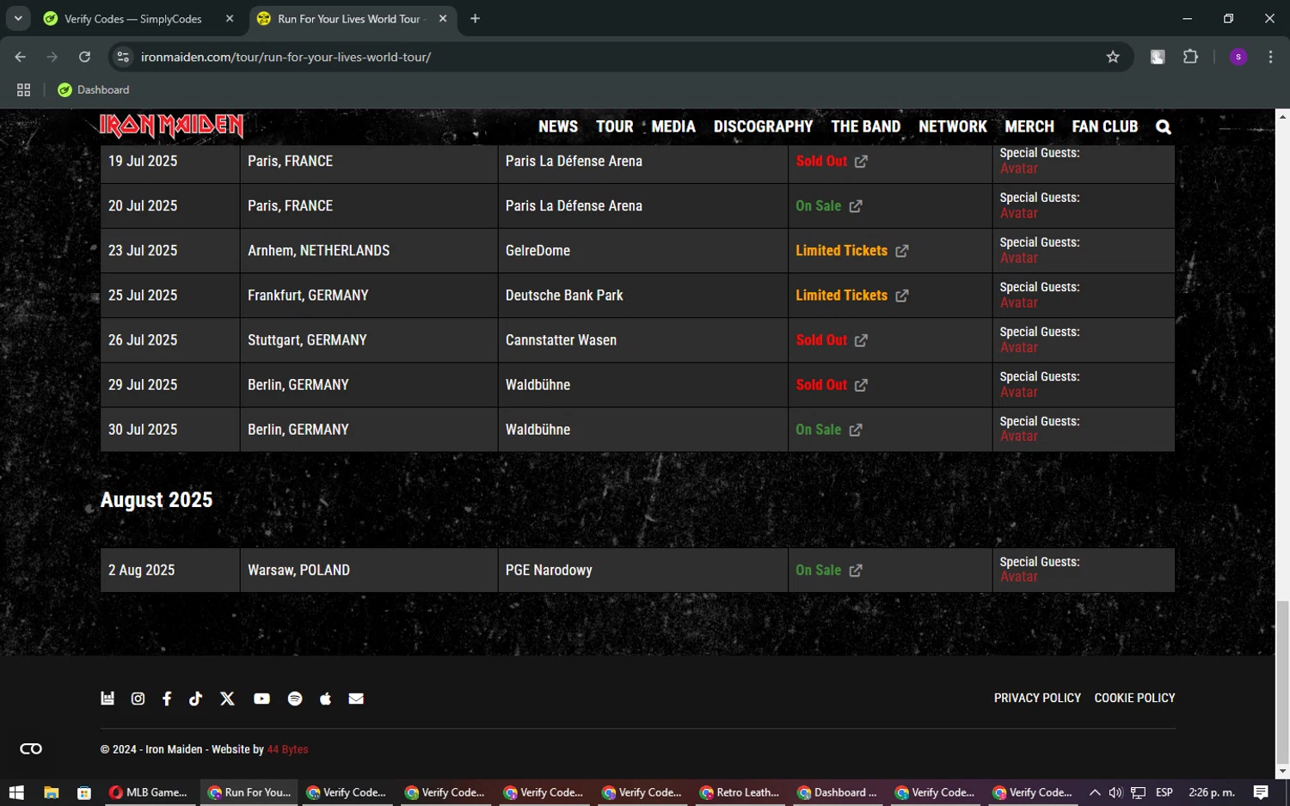Open the COOKIE POLICY link
The width and height of the screenshot is (1290, 806).
(1134, 699)
